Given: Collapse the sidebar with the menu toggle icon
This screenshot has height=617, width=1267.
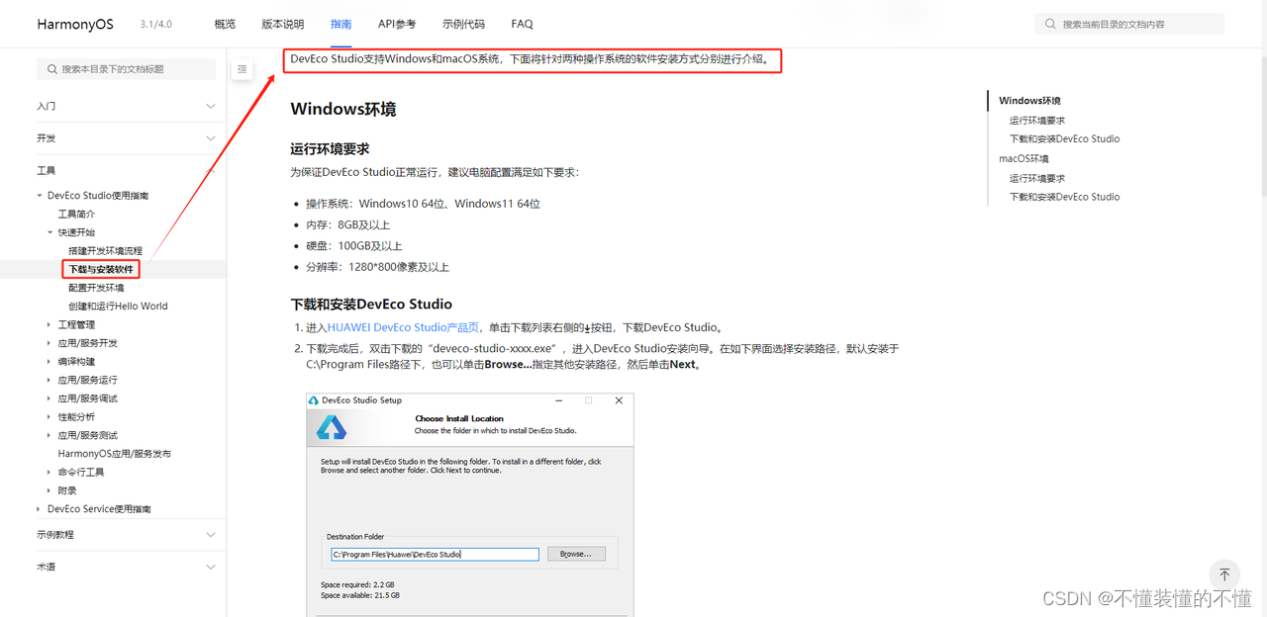Looking at the screenshot, I should 242,69.
